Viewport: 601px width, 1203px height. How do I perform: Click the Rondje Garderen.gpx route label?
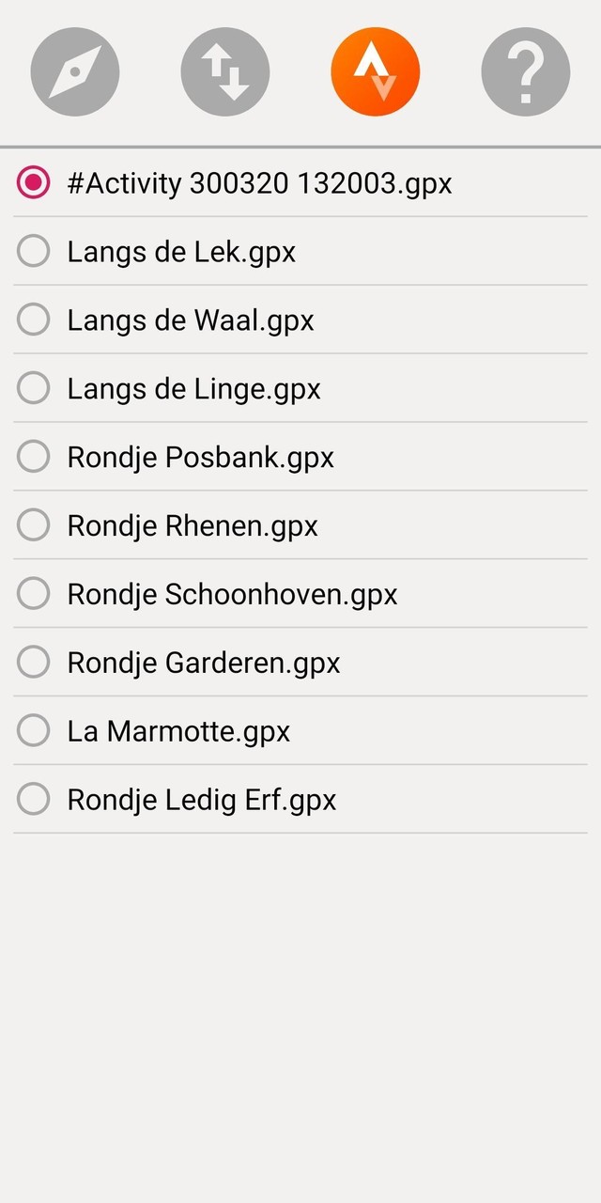tap(204, 663)
